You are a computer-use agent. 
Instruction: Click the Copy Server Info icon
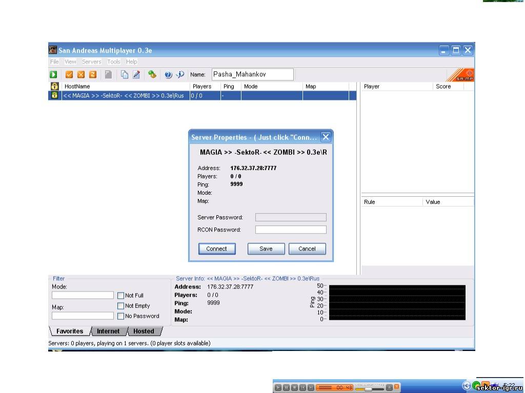pos(124,74)
